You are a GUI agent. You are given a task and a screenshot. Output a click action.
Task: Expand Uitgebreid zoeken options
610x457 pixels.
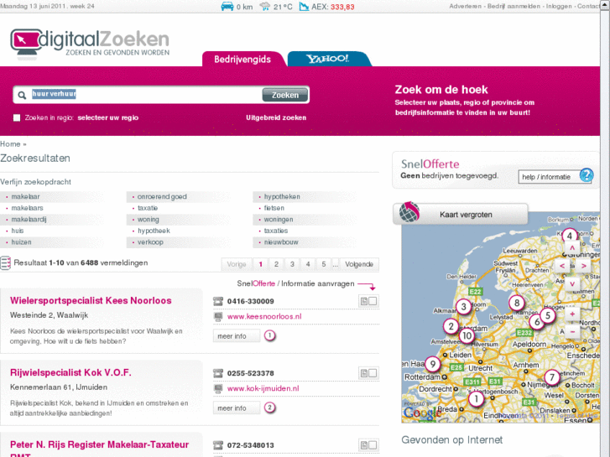tap(276, 118)
